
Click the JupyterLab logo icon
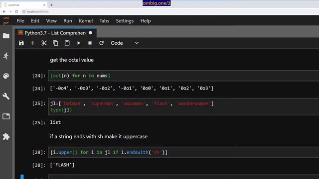pyautogui.click(x=6, y=21)
